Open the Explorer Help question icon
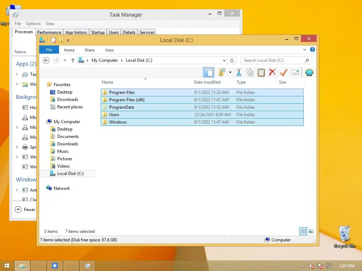This screenshot has width=362, height=271. coord(313,49)
